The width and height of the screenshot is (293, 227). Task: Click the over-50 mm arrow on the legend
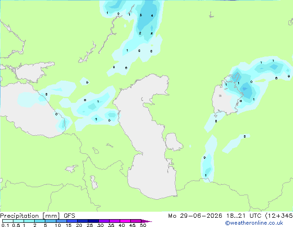point(146,221)
